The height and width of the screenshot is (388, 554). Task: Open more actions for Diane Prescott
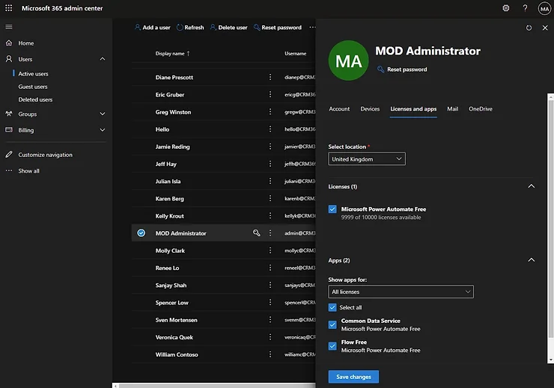point(270,77)
